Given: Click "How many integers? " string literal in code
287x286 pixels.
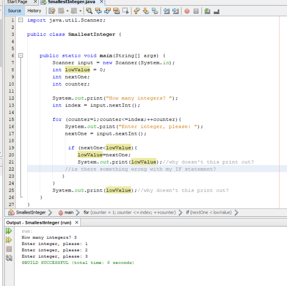Looking at the screenshot, I should [139, 98].
